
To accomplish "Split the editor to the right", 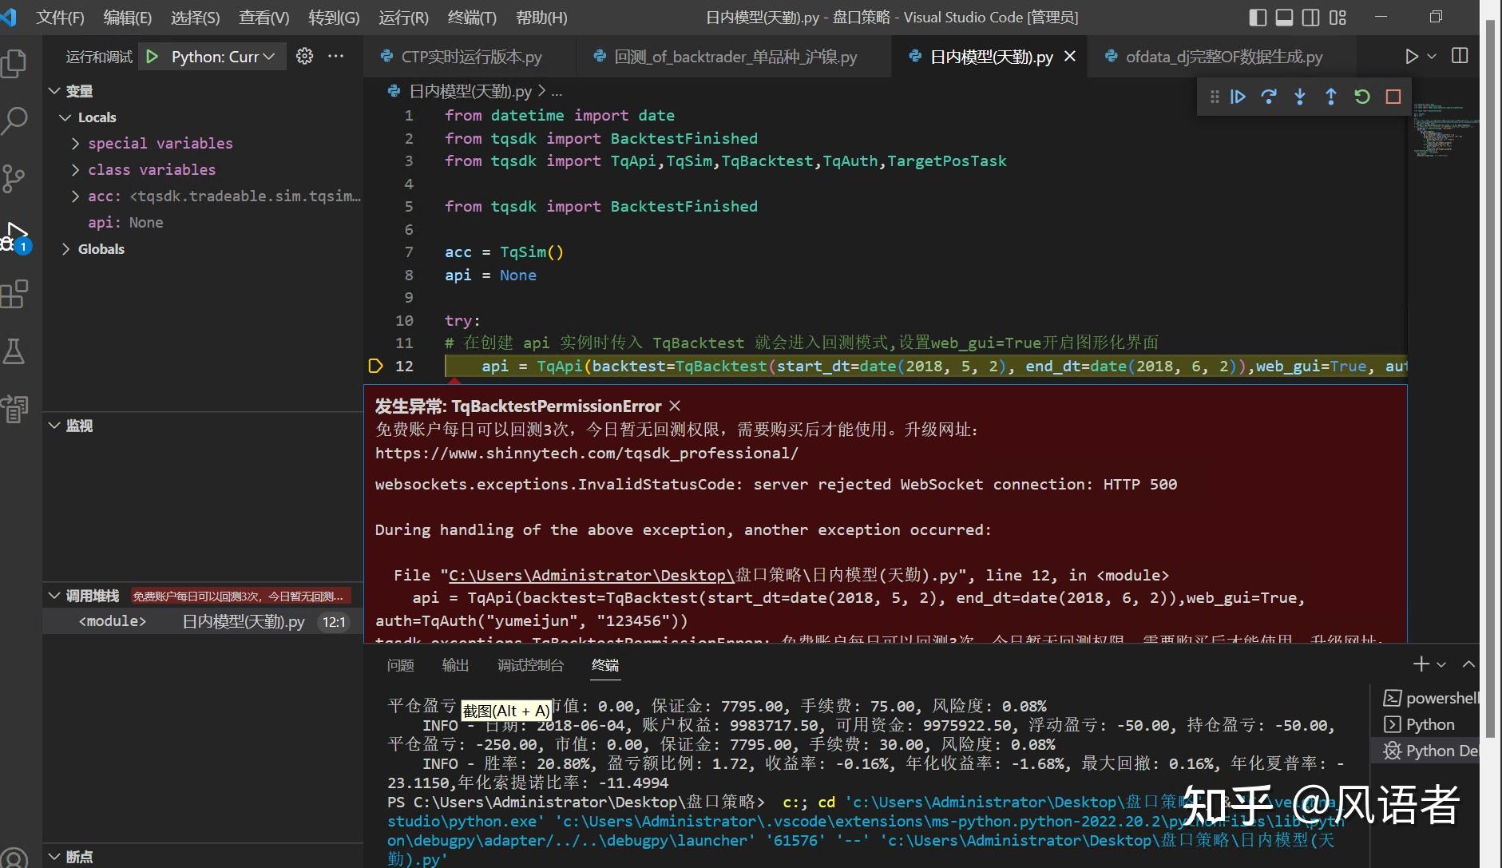I will (x=1460, y=56).
